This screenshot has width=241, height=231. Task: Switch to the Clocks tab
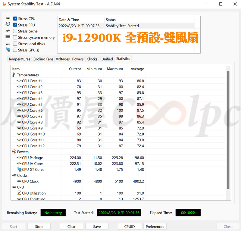coord(92,59)
